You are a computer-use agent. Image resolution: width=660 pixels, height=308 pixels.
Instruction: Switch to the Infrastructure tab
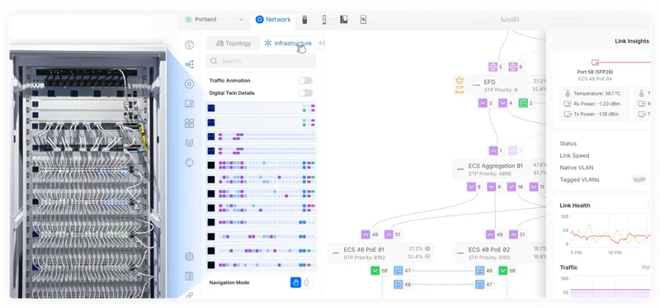(288, 43)
